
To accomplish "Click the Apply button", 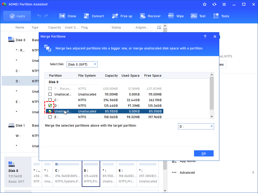I will [x=17, y=16].
